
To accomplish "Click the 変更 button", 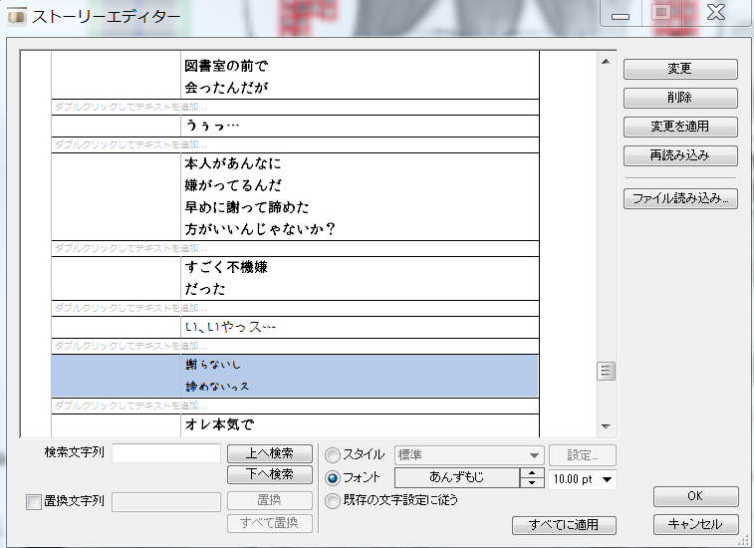I will point(680,69).
